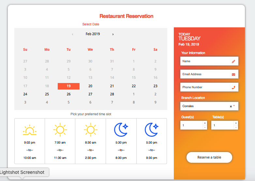The image size is (255, 181).
Task: Select the sun icon for 7:00 am slot
Action: (x=60, y=130)
